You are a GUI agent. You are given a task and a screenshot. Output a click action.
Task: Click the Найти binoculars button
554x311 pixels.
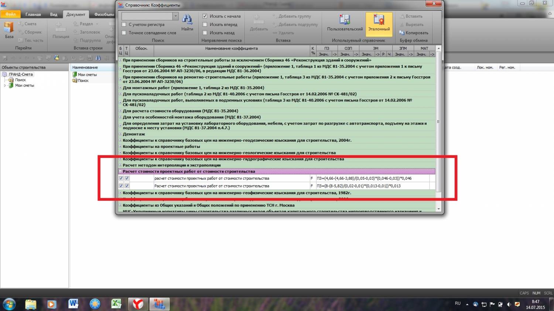coord(187,23)
